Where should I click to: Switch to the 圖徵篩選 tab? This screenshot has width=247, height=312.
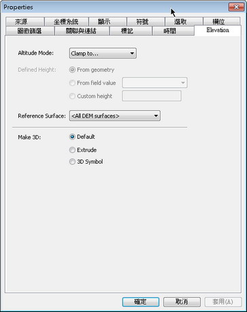coord(30,31)
